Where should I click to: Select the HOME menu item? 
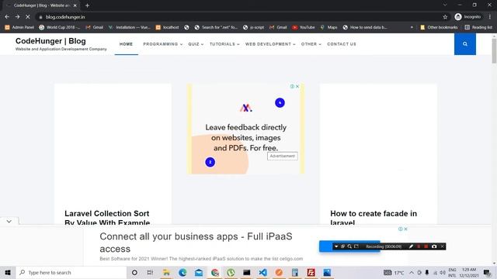126,44
